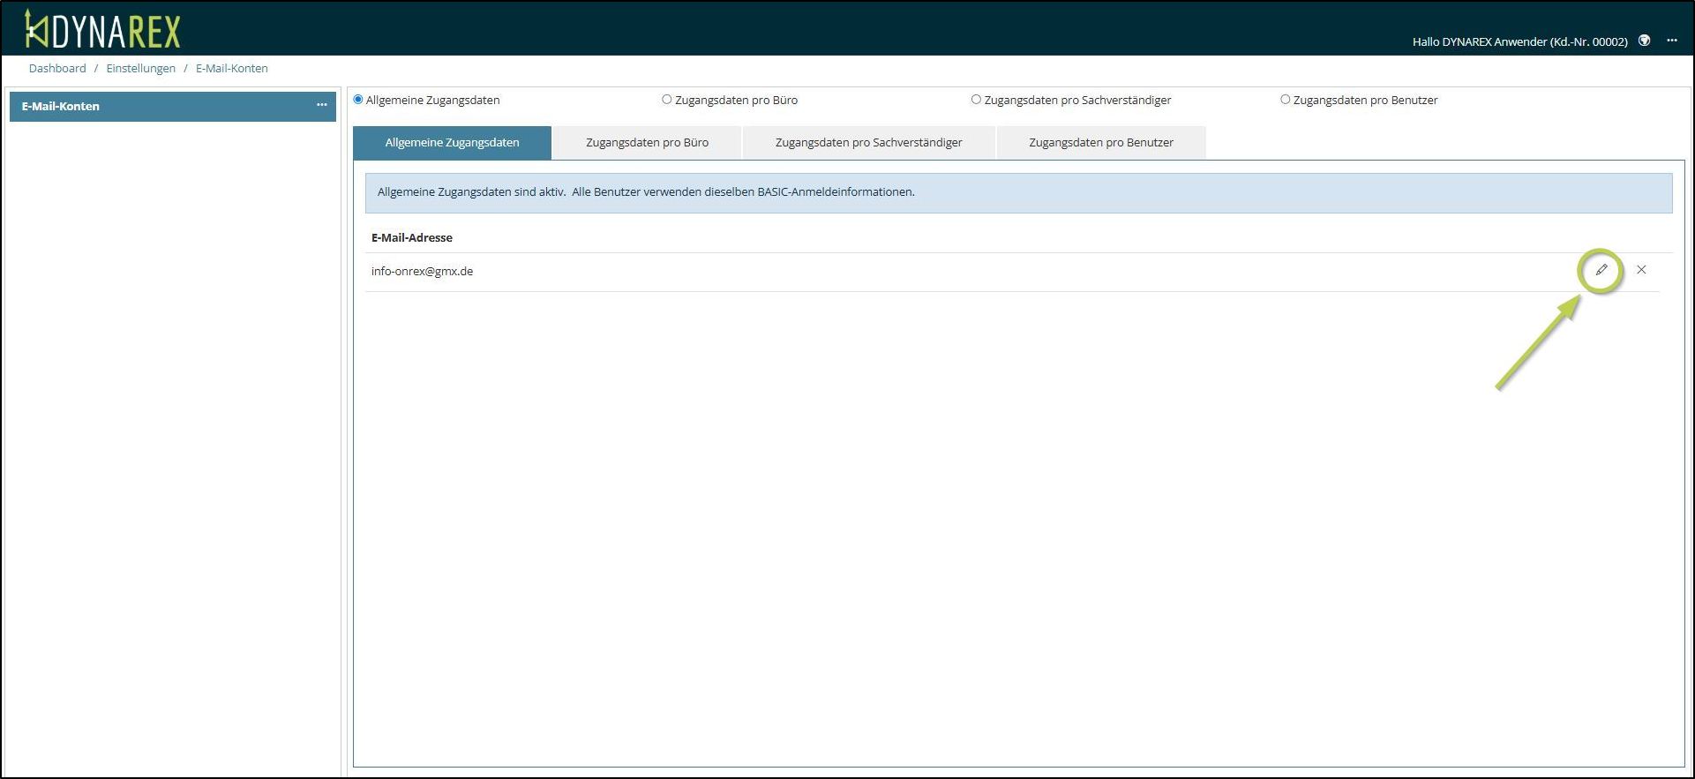The width and height of the screenshot is (1695, 779).
Task: Click the DYNAREX logo
Action: point(102,30)
